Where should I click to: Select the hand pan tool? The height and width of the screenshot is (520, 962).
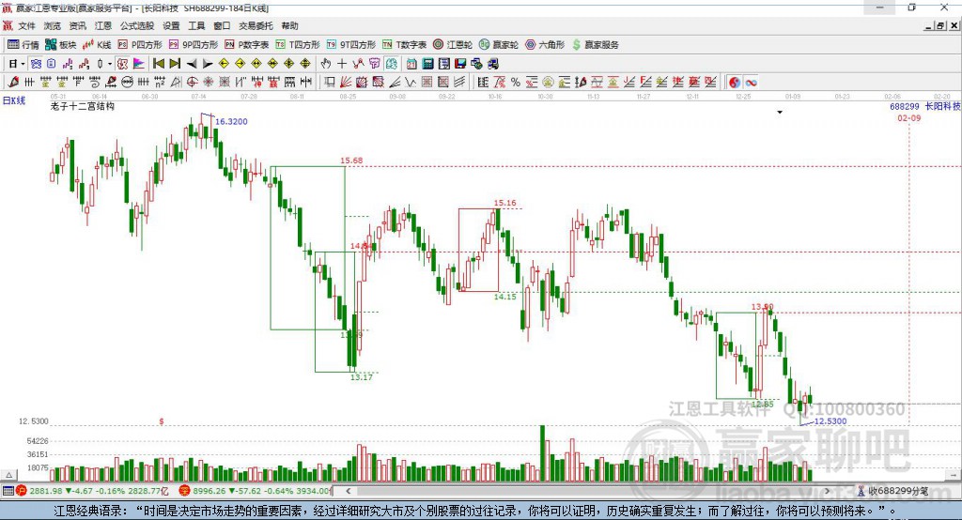326,64
